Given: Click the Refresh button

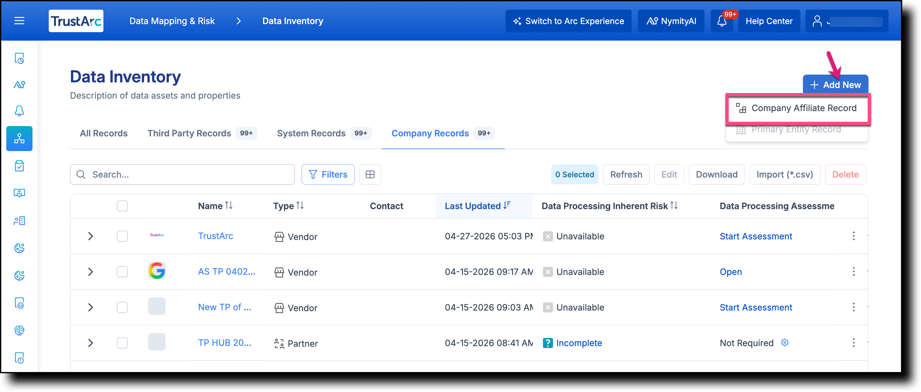Looking at the screenshot, I should [626, 174].
